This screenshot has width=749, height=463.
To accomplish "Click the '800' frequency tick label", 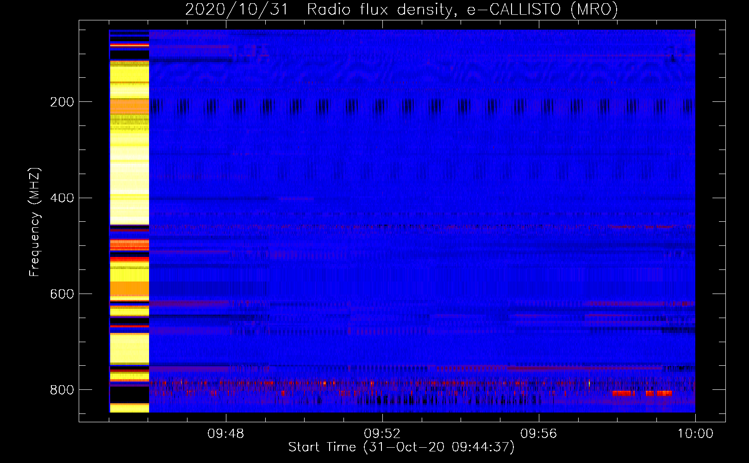I will 62,390.
